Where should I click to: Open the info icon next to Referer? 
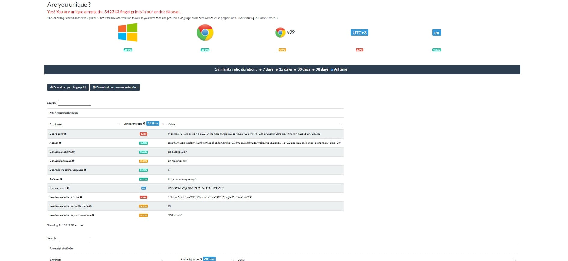(61, 179)
